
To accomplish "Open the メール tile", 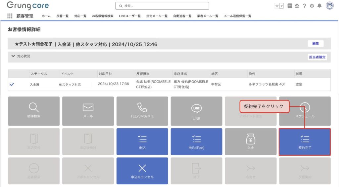I will pos(88,110).
